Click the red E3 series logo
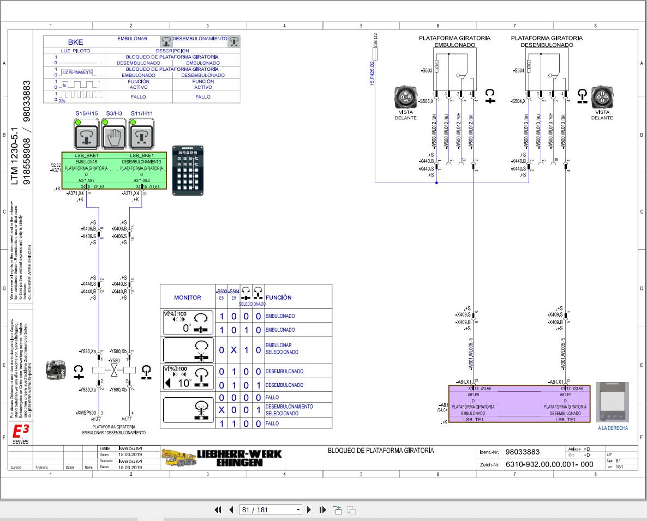Image resolution: width=647 pixels, height=521 pixels. pos(21,434)
